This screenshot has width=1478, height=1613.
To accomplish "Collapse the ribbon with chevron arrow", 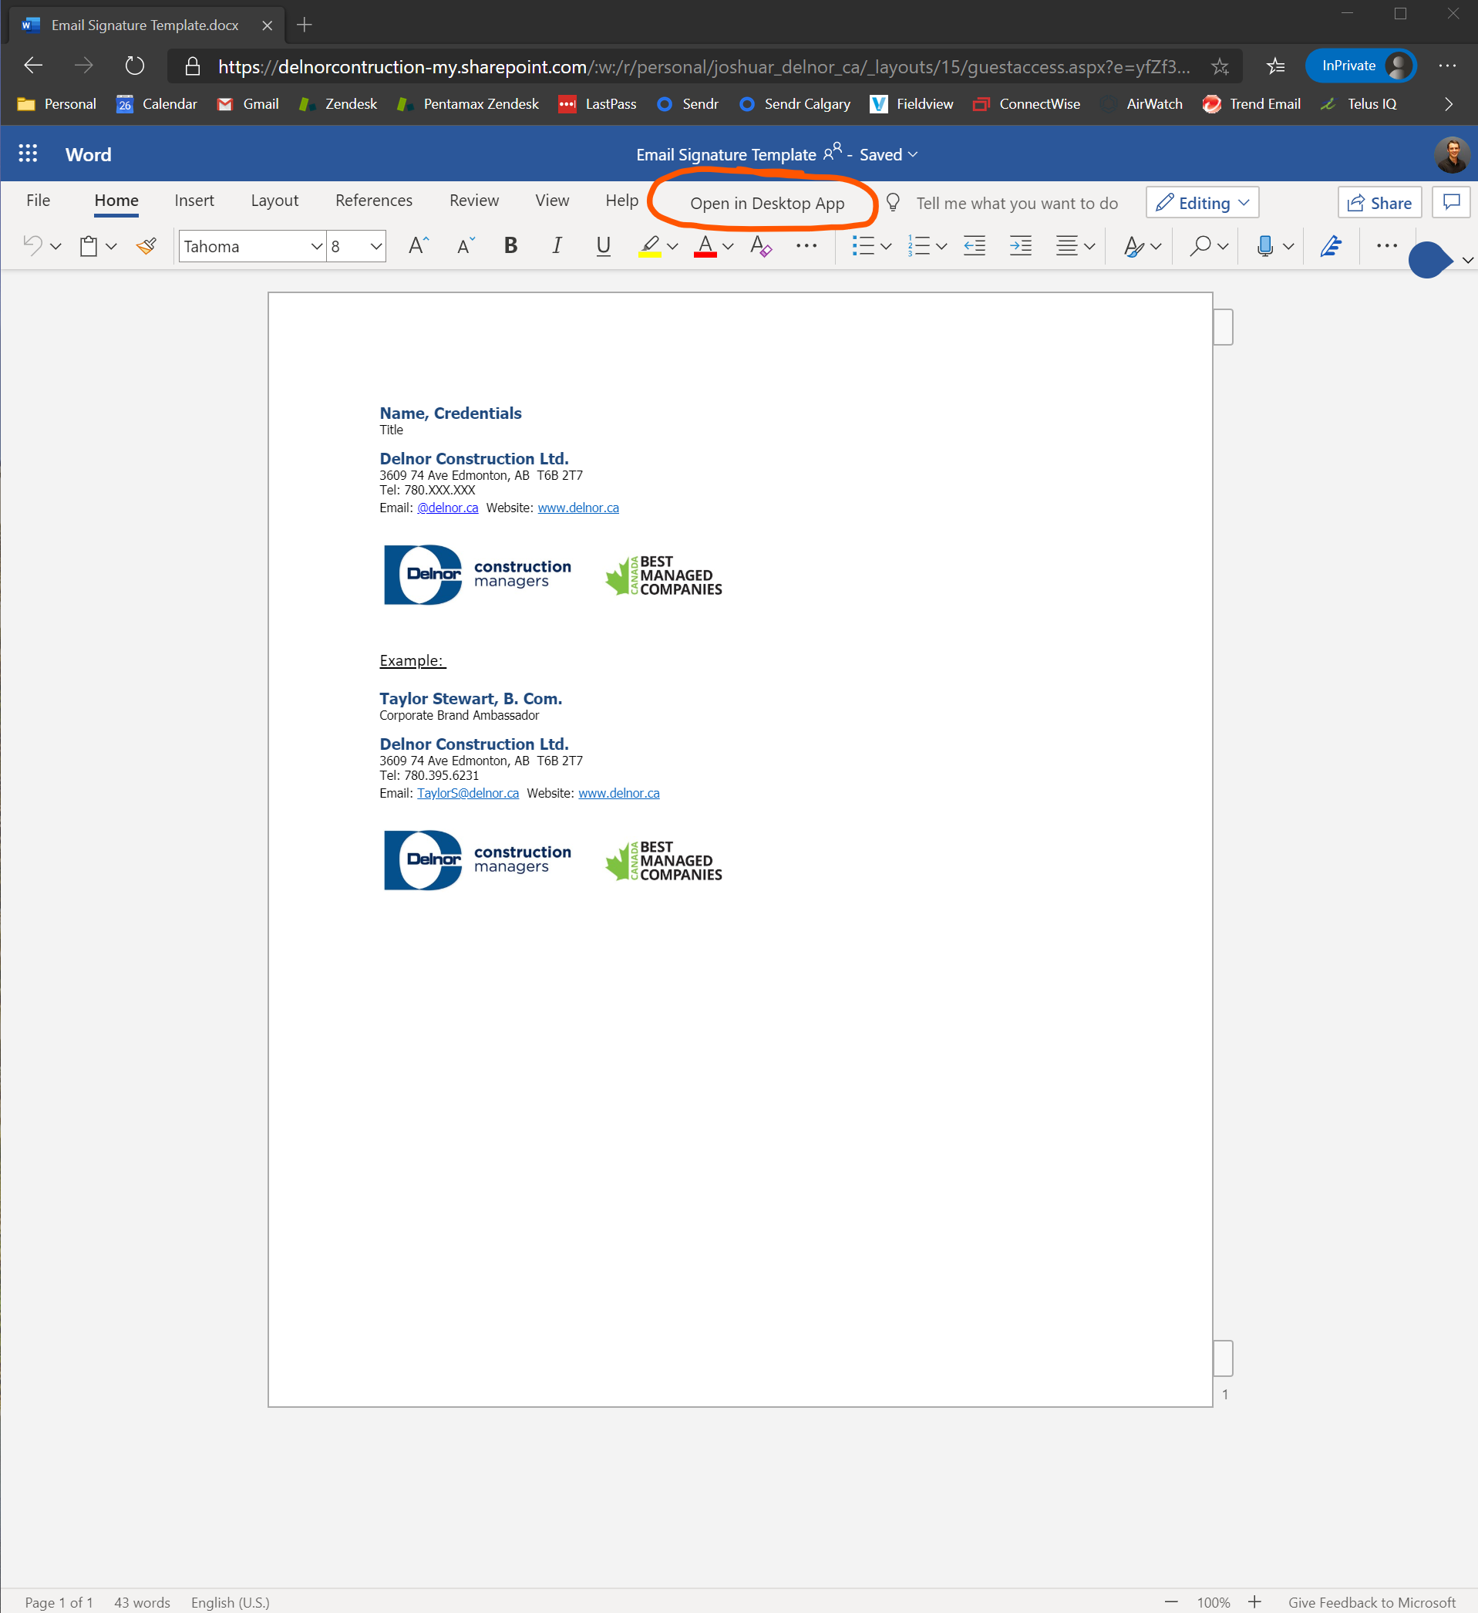I will click(x=1466, y=260).
